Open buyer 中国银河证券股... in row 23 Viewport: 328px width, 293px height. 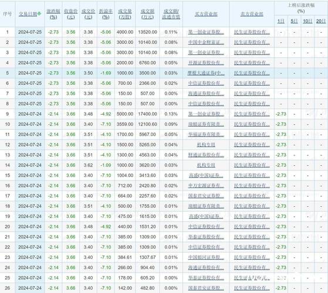206,257
